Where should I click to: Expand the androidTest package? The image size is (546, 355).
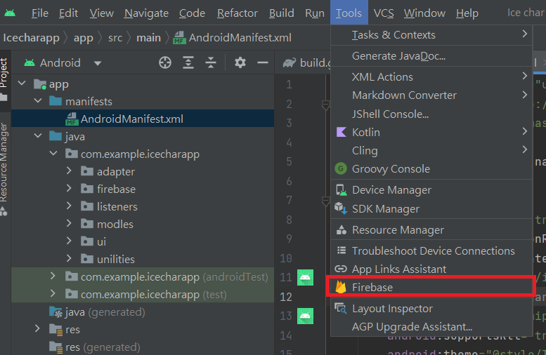click(x=53, y=276)
